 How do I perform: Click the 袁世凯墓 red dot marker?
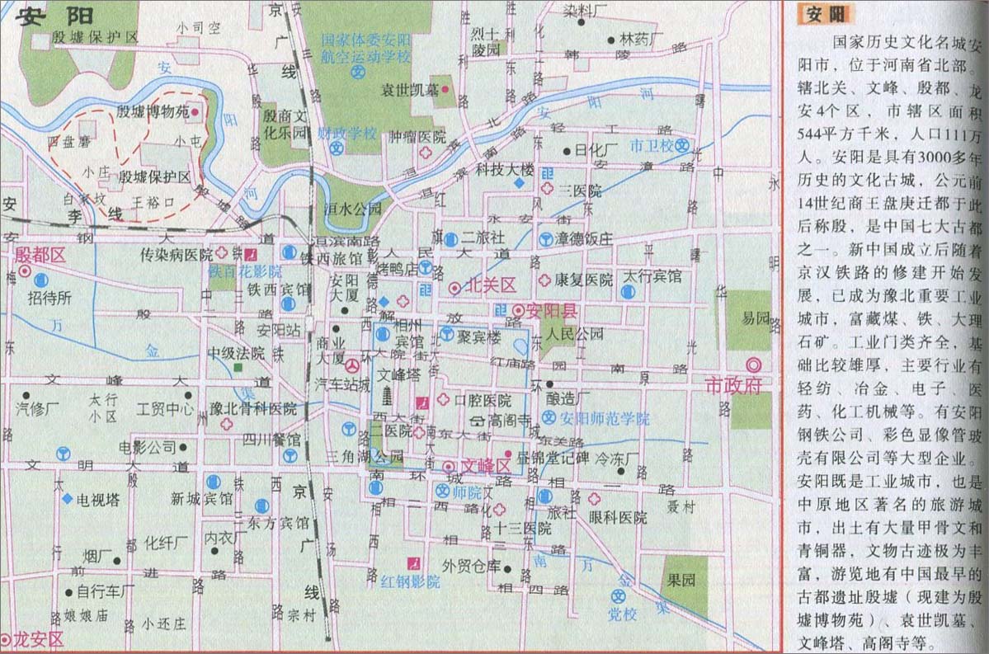445,89
